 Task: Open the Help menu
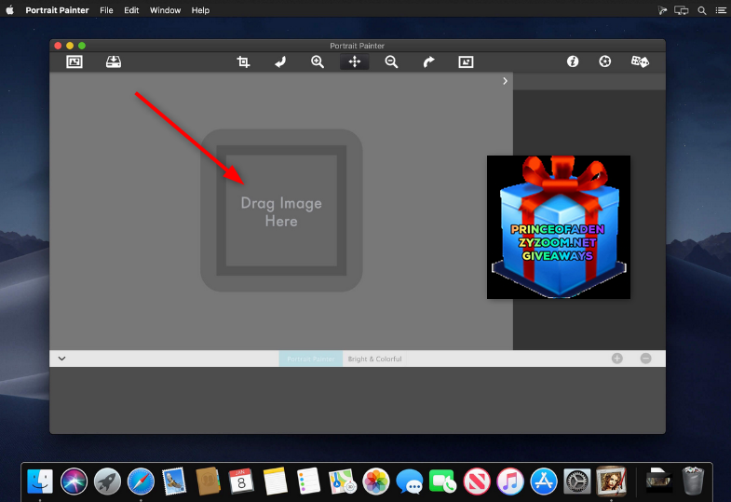point(200,10)
